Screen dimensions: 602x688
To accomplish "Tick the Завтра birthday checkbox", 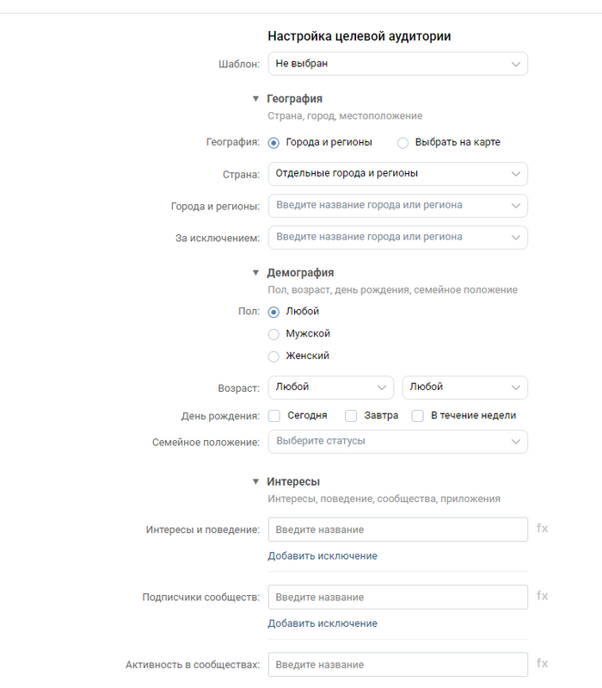I will (351, 416).
